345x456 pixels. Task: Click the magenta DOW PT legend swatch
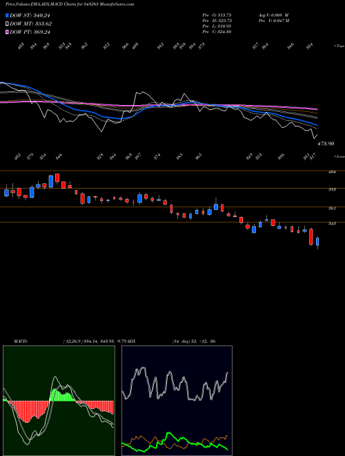click(7, 32)
